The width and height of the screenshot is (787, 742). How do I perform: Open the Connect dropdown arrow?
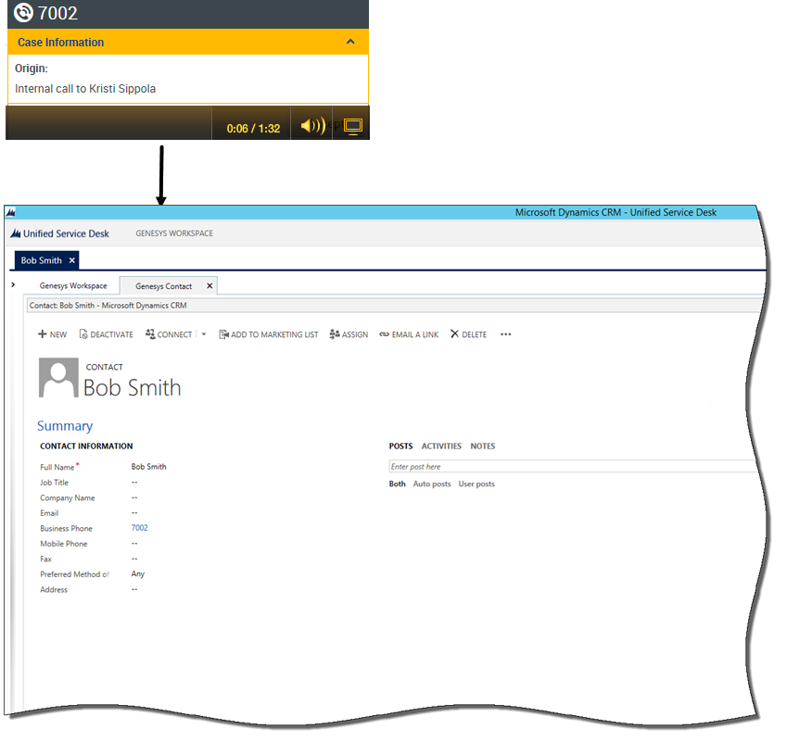[204, 334]
